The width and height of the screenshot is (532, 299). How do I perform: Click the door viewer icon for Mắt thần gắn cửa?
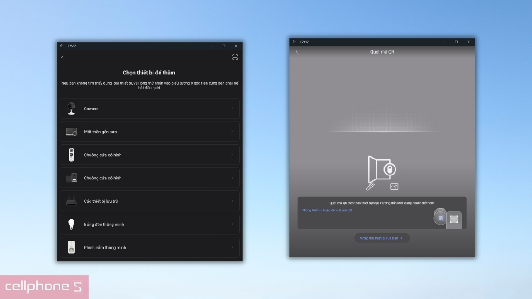[x=71, y=132]
